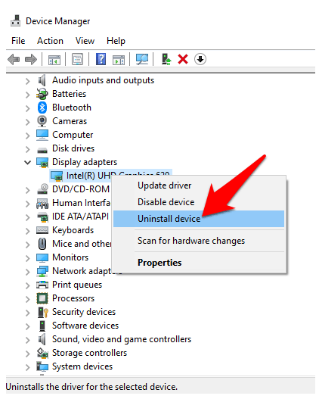
Task: Click the Disk drives icon
Action: (42, 150)
